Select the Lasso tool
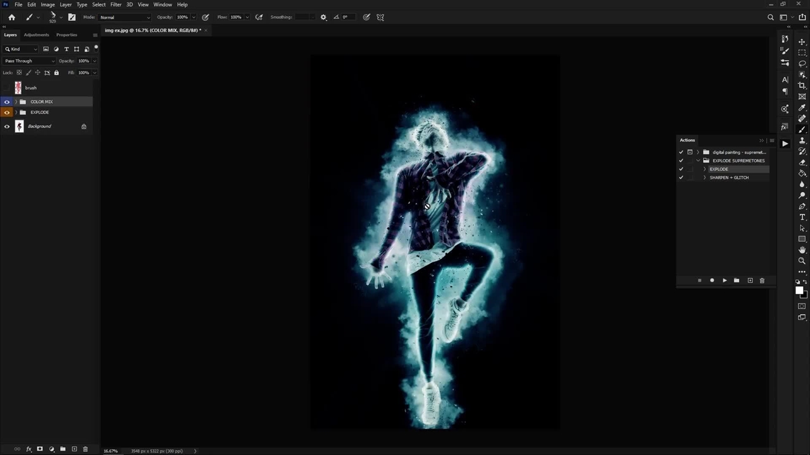The width and height of the screenshot is (810, 455). tap(802, 64)
